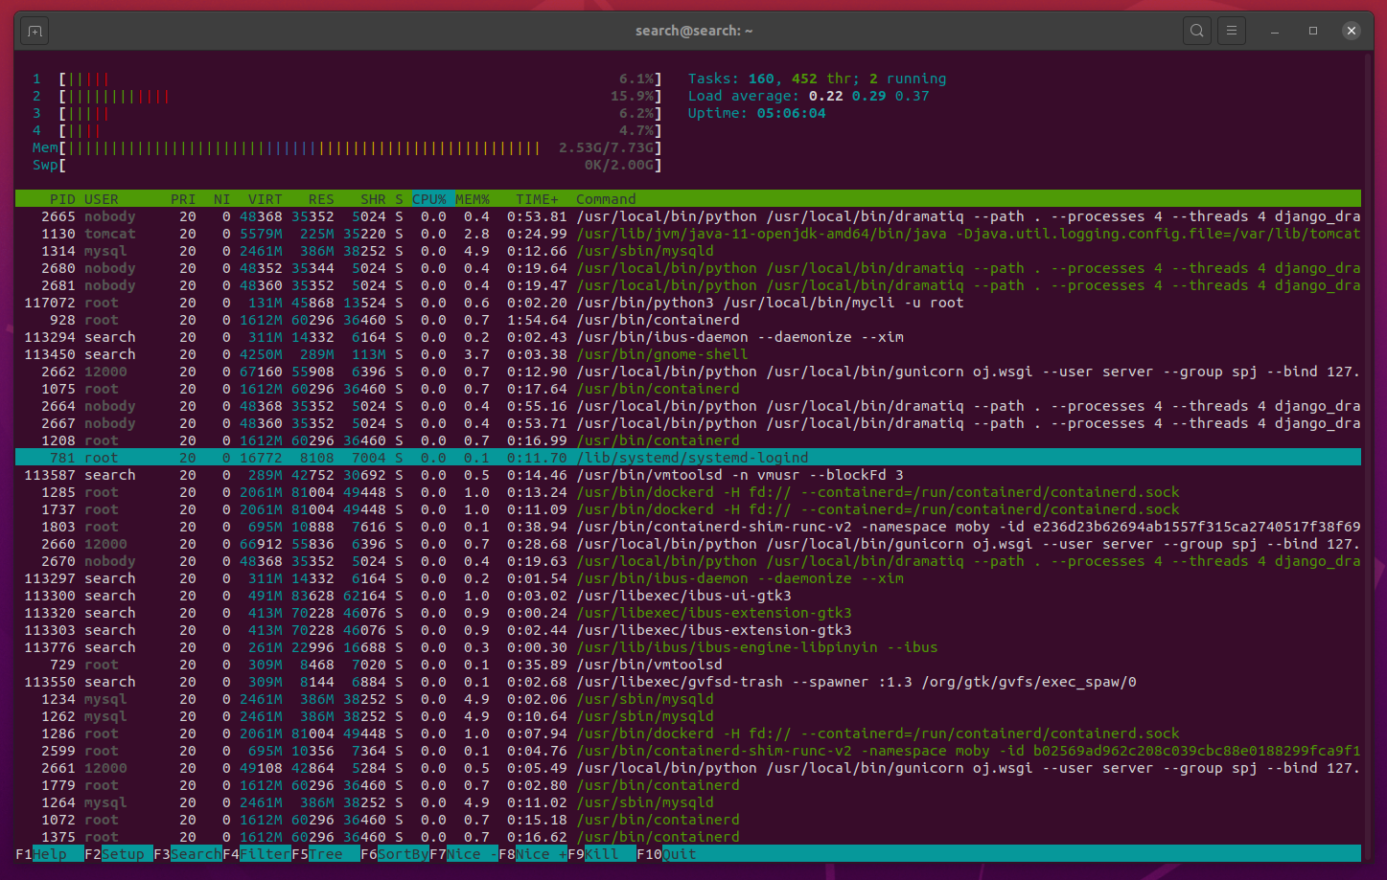Viewport: 1387px width, 880px height.
Task: Click F3 Search in footer bar
Action: point(188,854)
